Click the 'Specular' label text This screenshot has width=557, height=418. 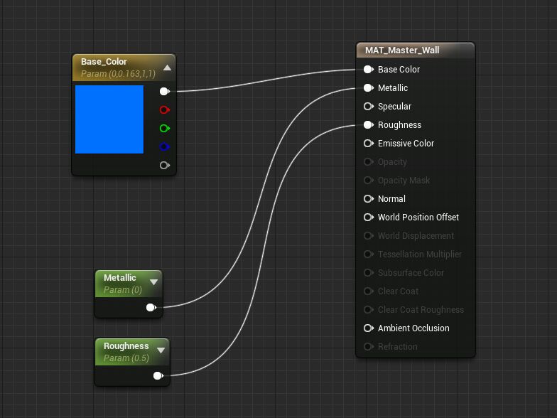394,107
